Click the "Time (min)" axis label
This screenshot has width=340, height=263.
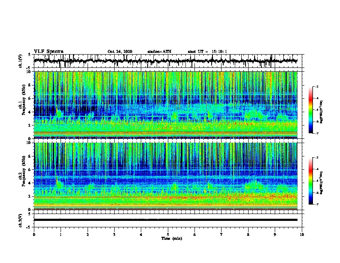[172, 239]
